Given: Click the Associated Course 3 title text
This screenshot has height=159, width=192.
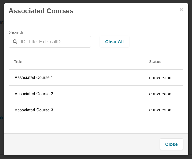Looking at the screenshot, I should (34, 110).
